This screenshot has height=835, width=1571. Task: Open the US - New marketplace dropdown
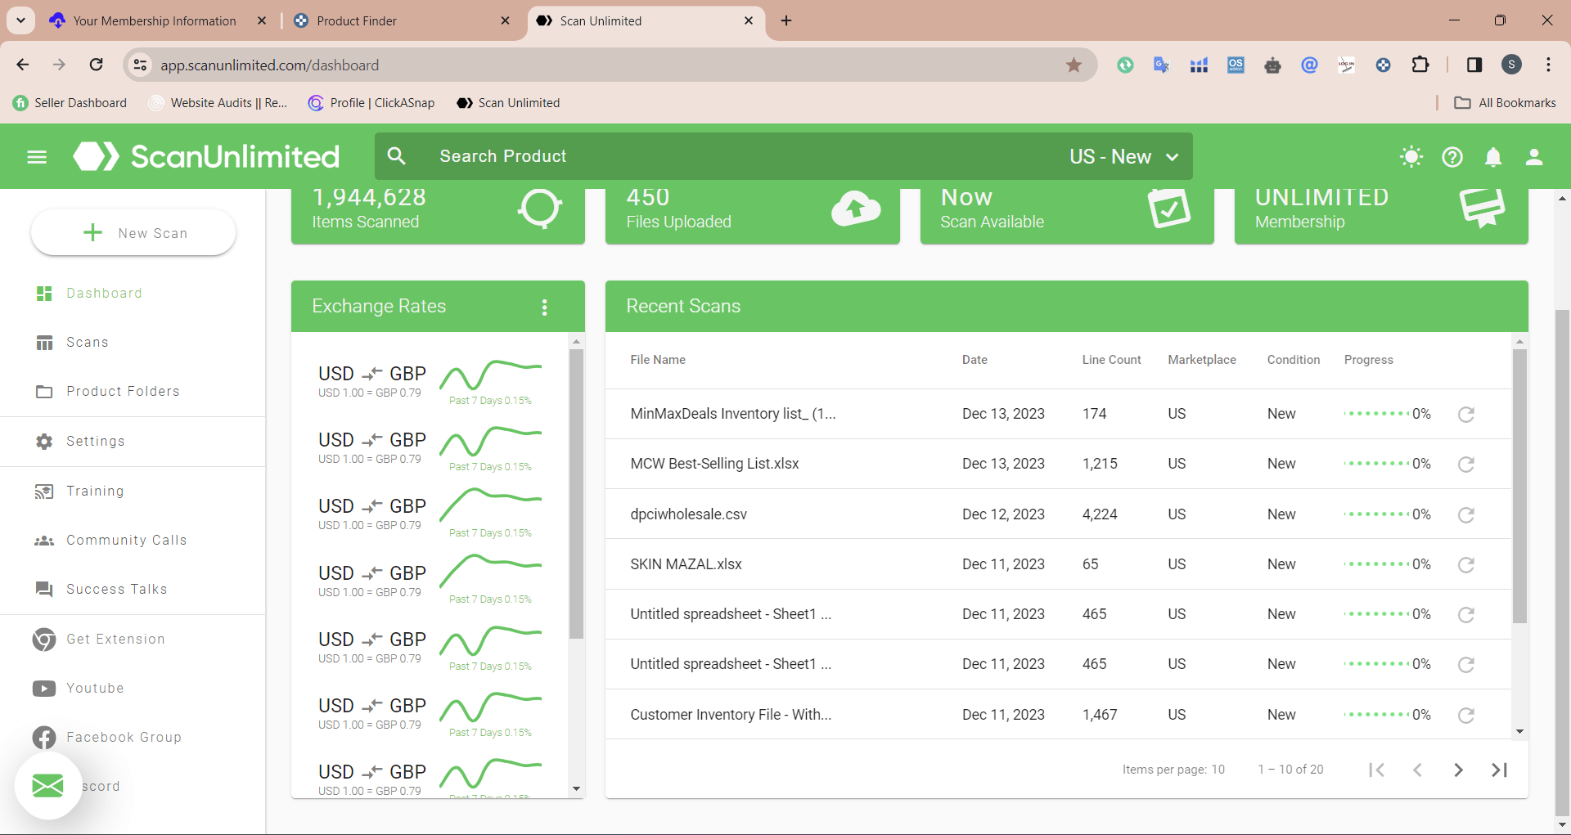(x=1124, y=156)
